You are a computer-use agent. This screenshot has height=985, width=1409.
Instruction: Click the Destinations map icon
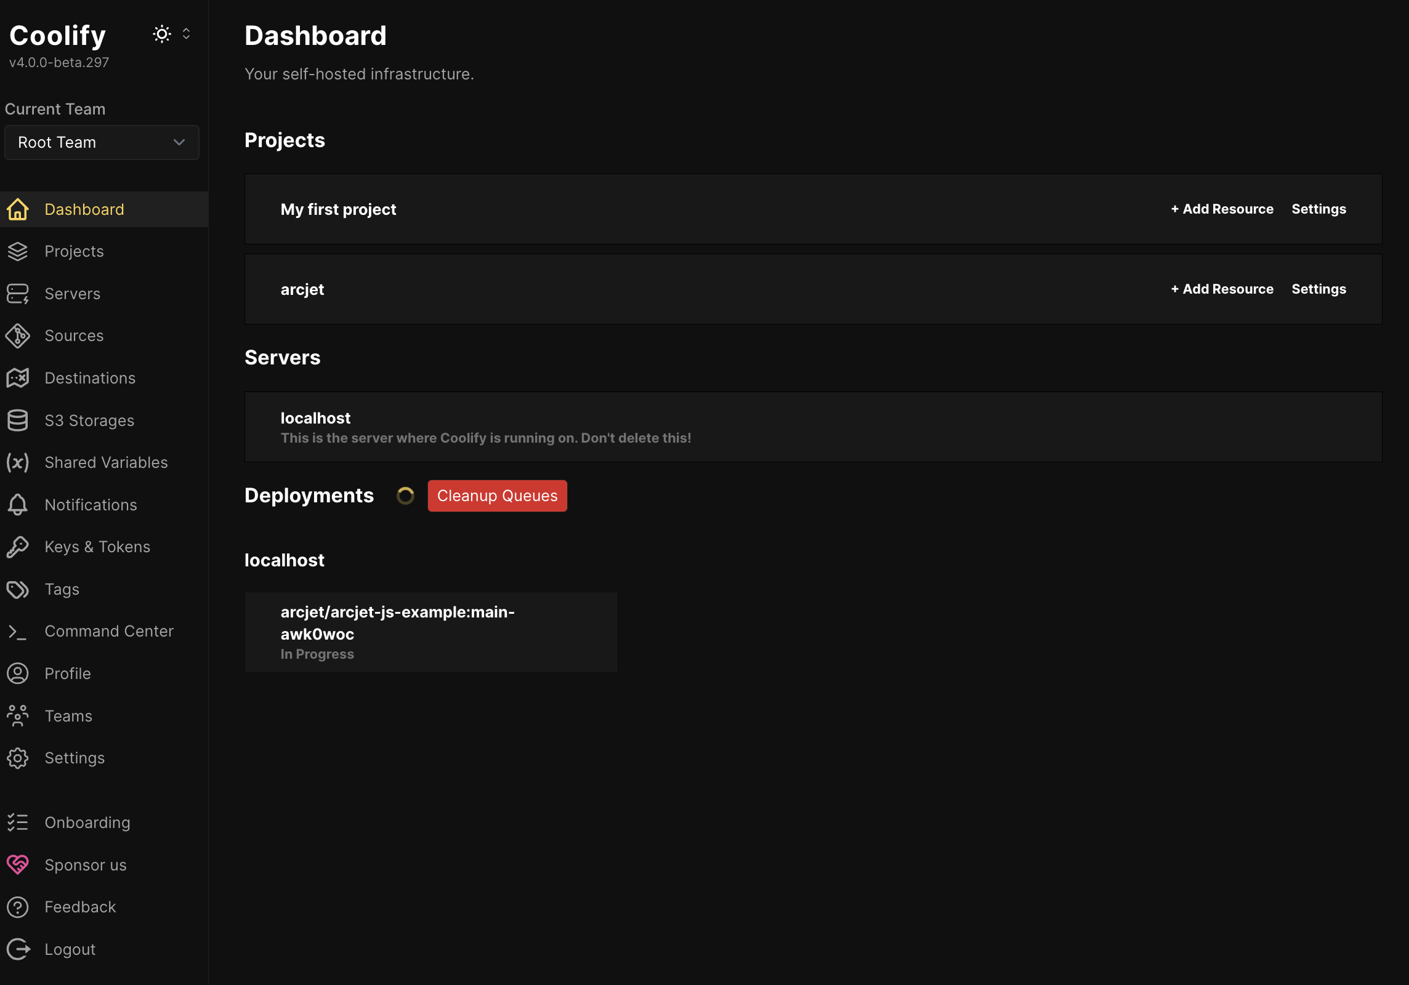[18, 378]
